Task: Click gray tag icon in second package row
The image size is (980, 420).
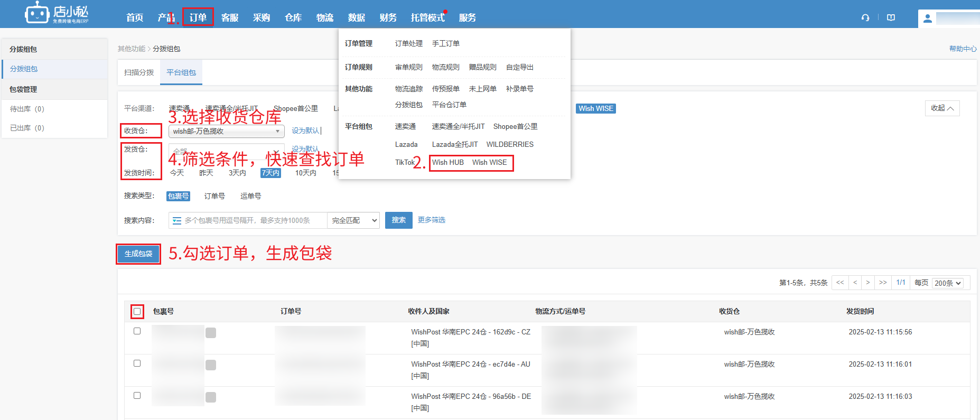Action: [x=211, y=365]
